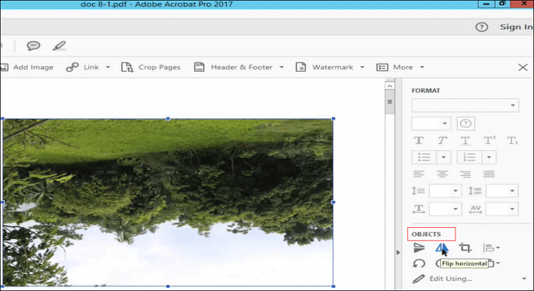Expand the Watermark dropdown arrow
Image resolution: width=534 pixels, height=291 pixels.
(x=362, y=67)
